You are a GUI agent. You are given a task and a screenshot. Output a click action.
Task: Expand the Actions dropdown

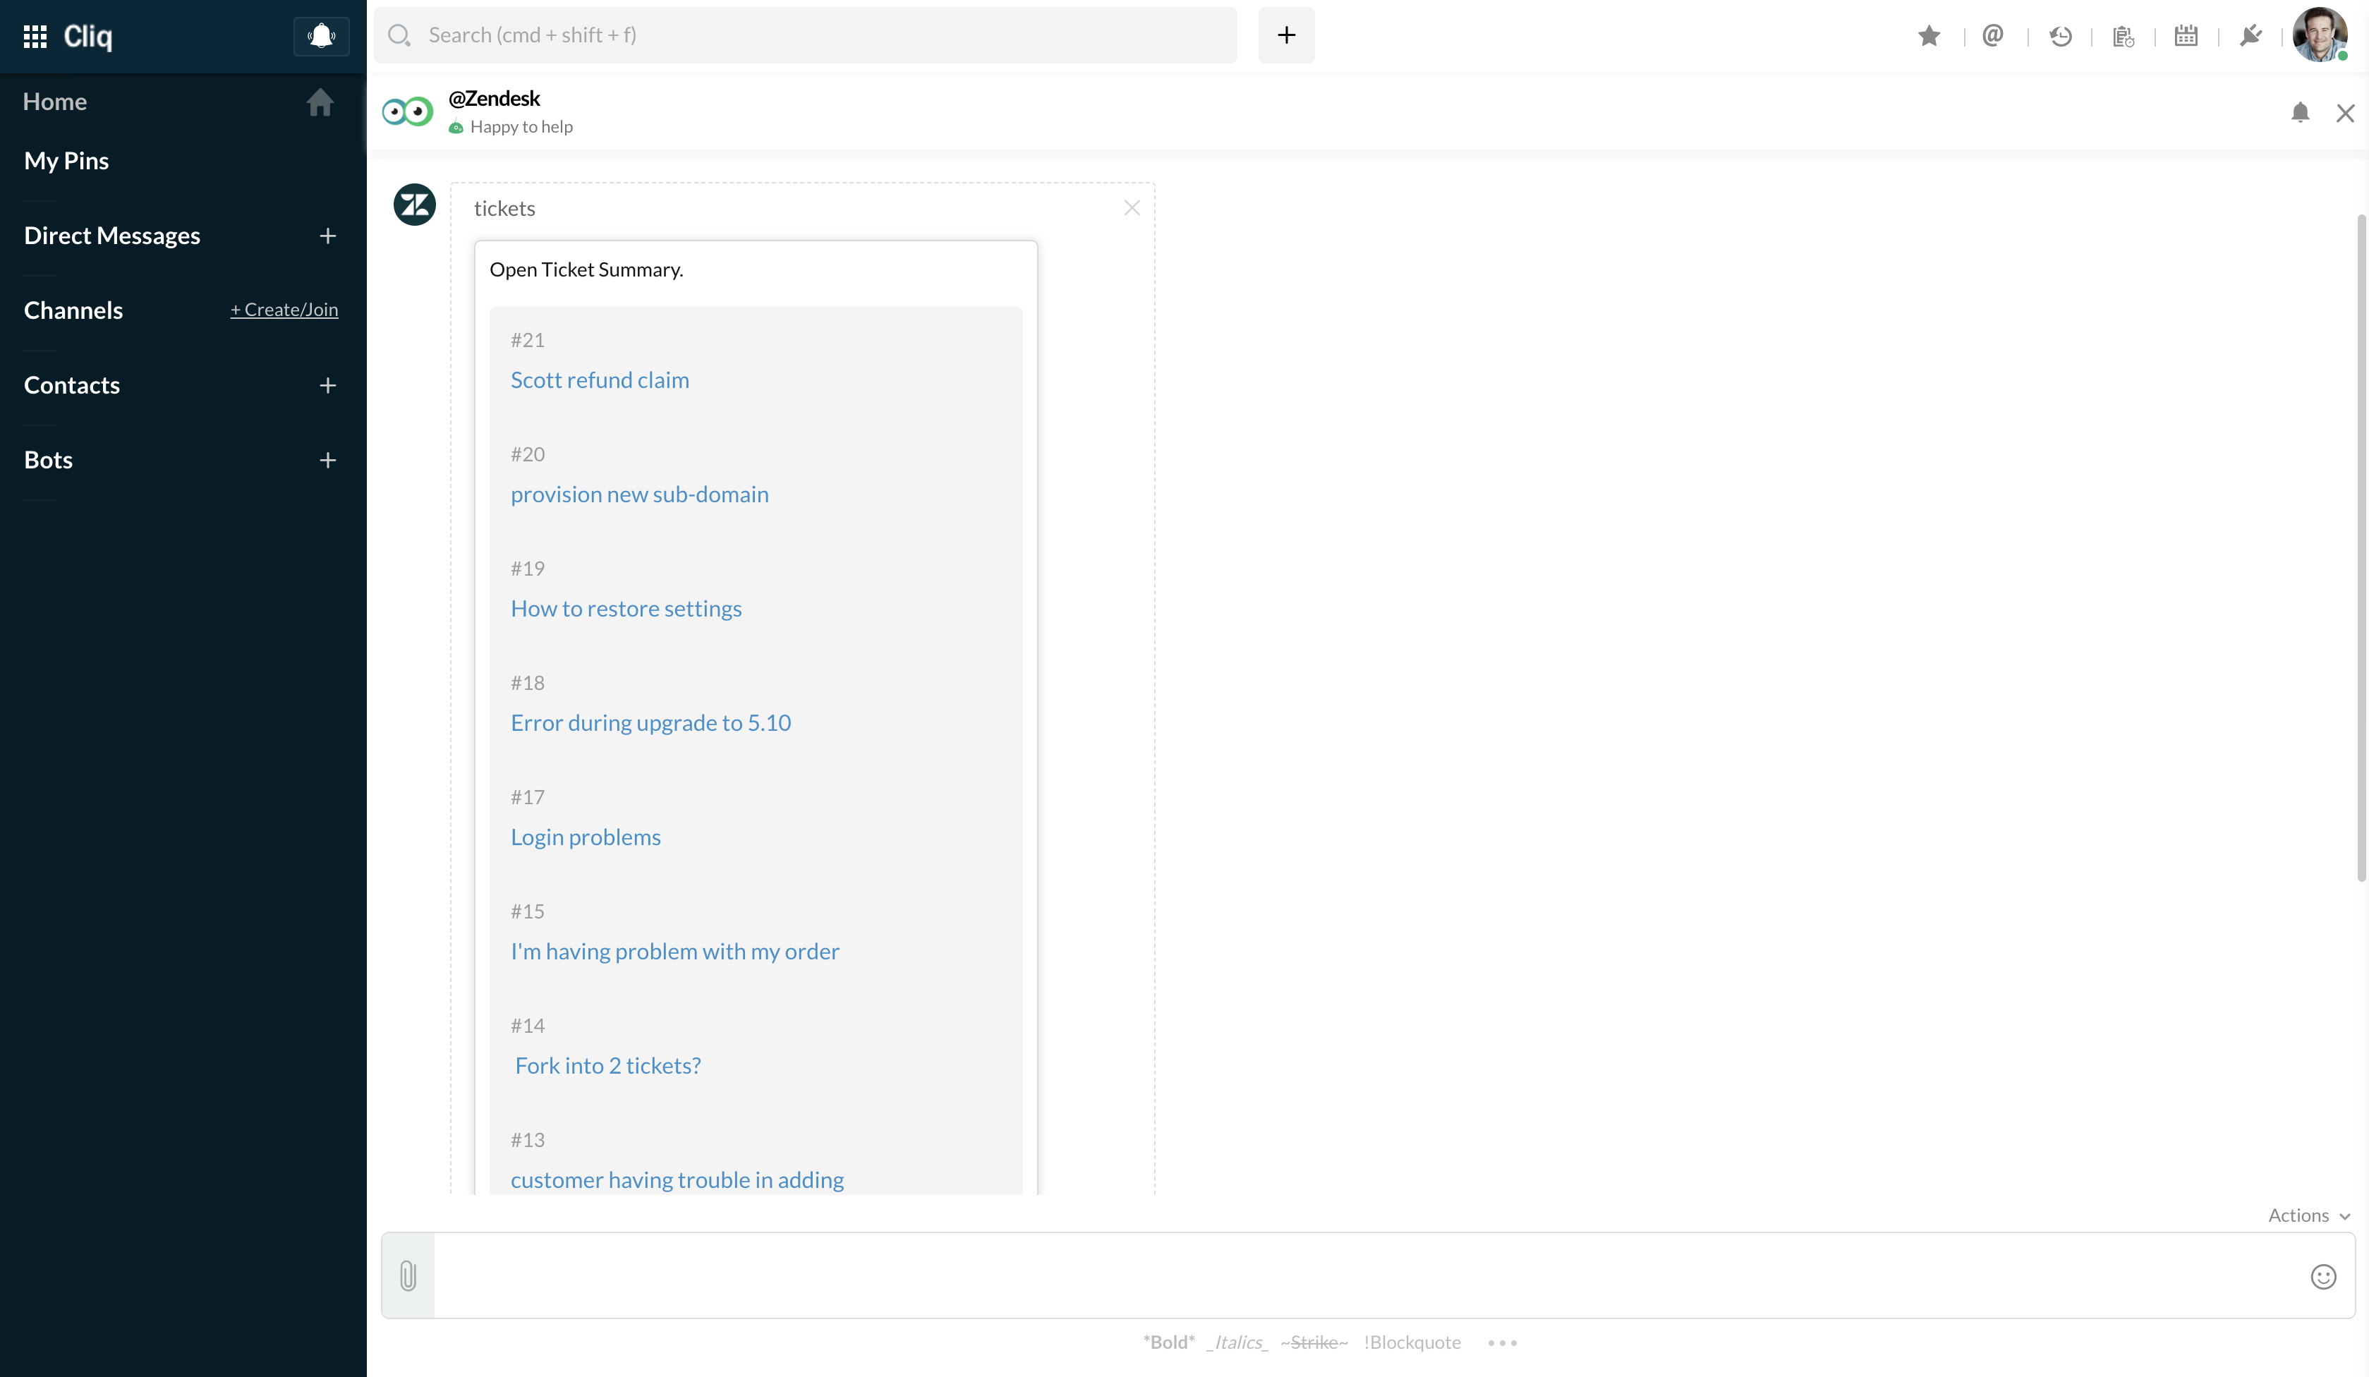tap(2308, 1215)
